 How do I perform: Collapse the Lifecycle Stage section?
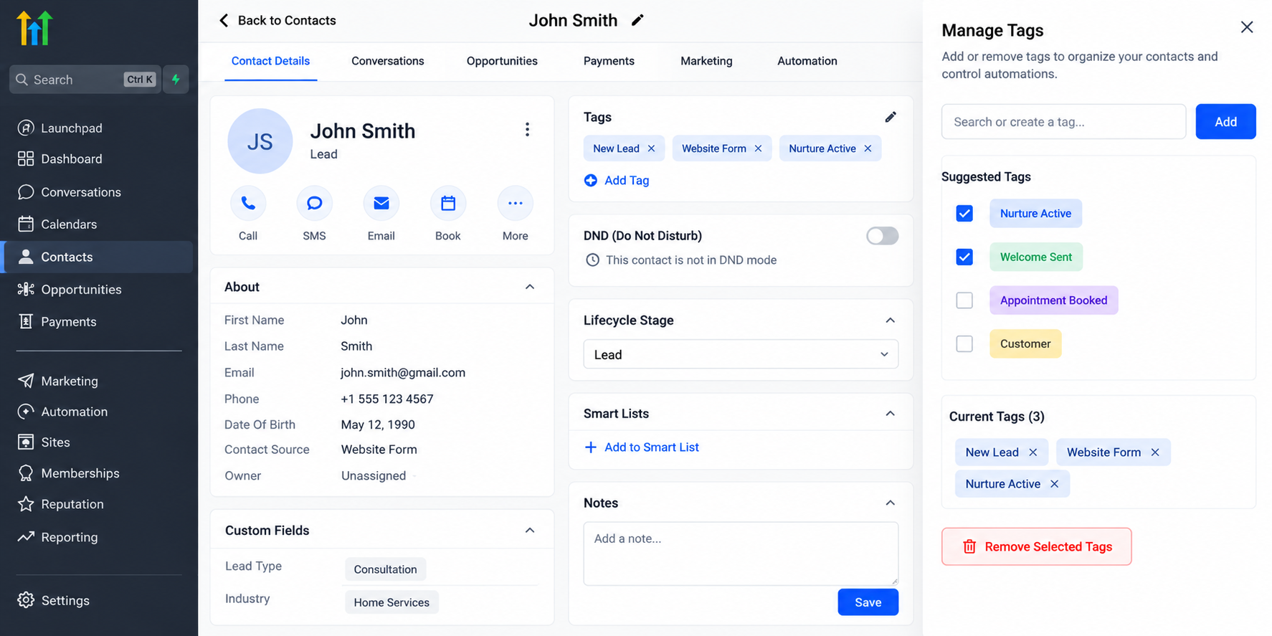coord(890,321)
